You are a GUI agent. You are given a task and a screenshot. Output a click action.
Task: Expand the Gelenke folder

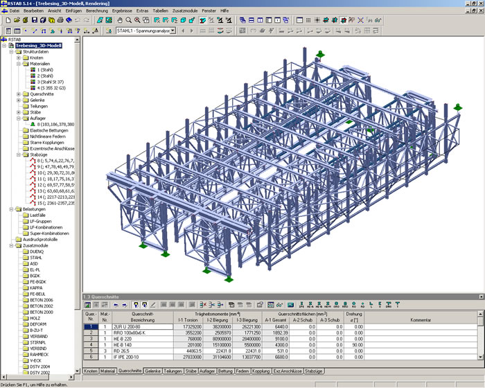(x=19, y=100)
